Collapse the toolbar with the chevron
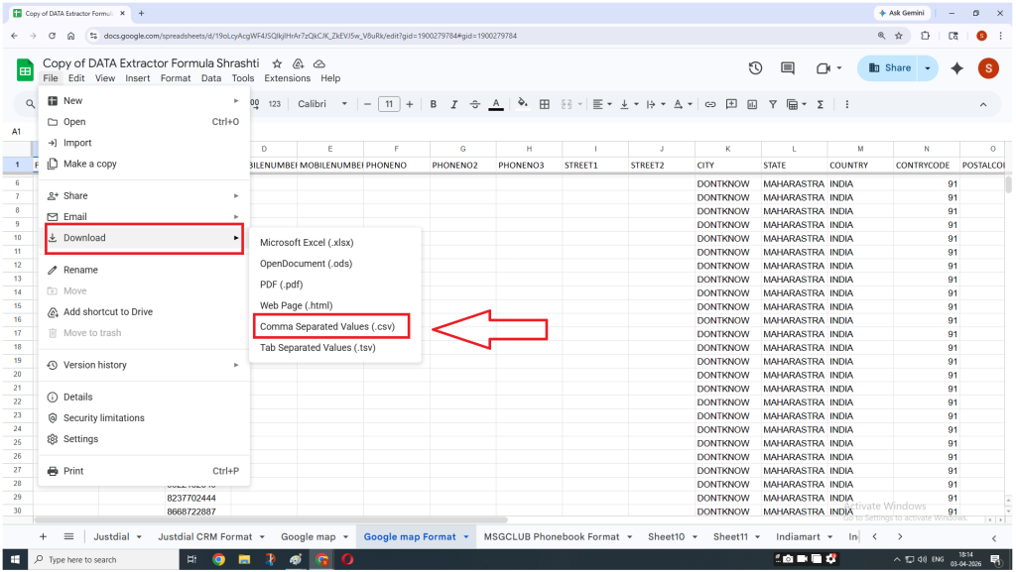Screen dimensions: 1016x572 point(982,104)
